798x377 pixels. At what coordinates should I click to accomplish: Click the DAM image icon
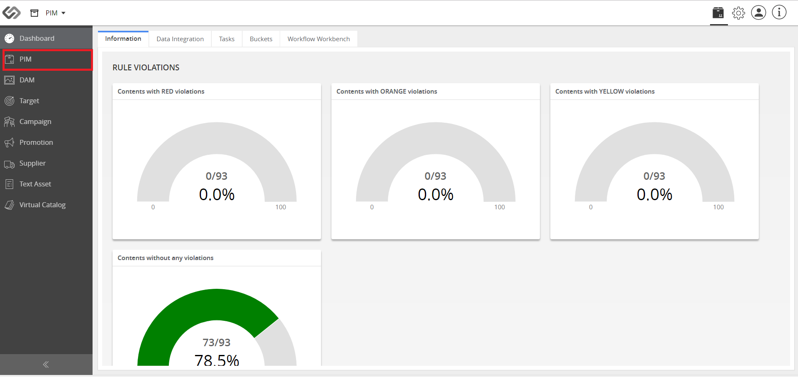(10, 80)
